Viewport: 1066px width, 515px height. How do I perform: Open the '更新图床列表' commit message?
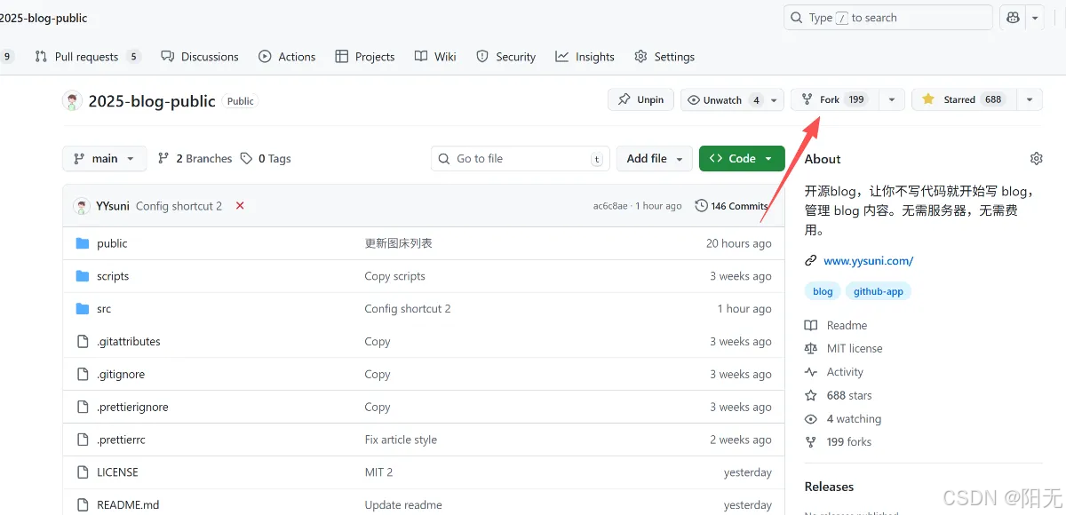click(398, 243)
